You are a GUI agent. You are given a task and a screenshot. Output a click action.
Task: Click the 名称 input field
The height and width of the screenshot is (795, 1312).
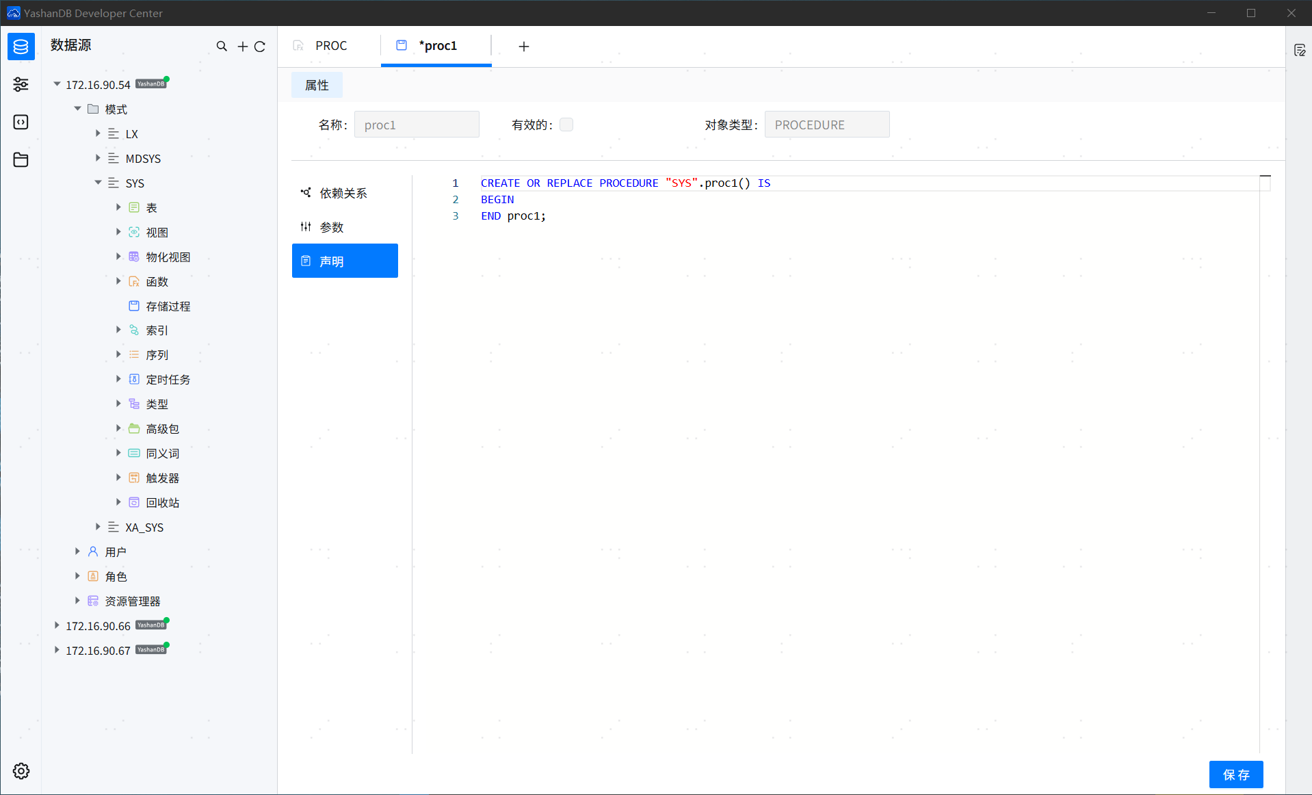[417, 125]
